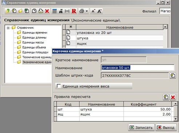Click the Наименование header in units list
The width and height of the screenshot is (179, 133).
coord(120,27)
